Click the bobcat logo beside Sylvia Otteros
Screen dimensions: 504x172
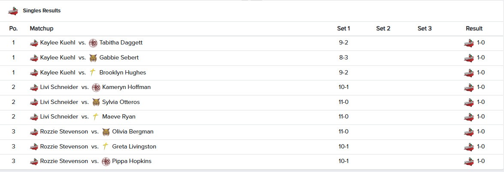click(x=96, y=102)
